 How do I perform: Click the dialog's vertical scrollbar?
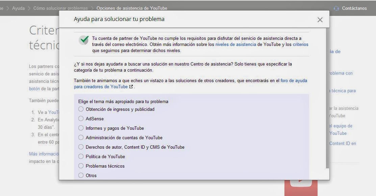[328, 98]
